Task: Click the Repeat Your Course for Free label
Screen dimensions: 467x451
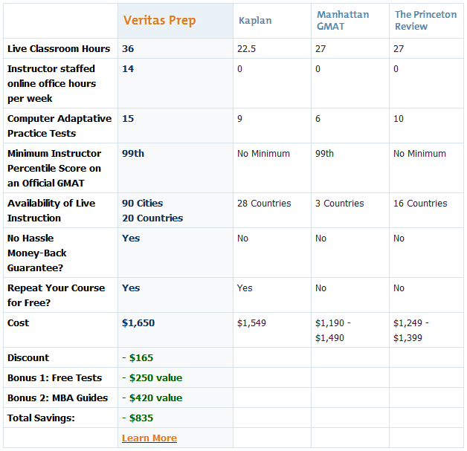Action: point(56,296)
